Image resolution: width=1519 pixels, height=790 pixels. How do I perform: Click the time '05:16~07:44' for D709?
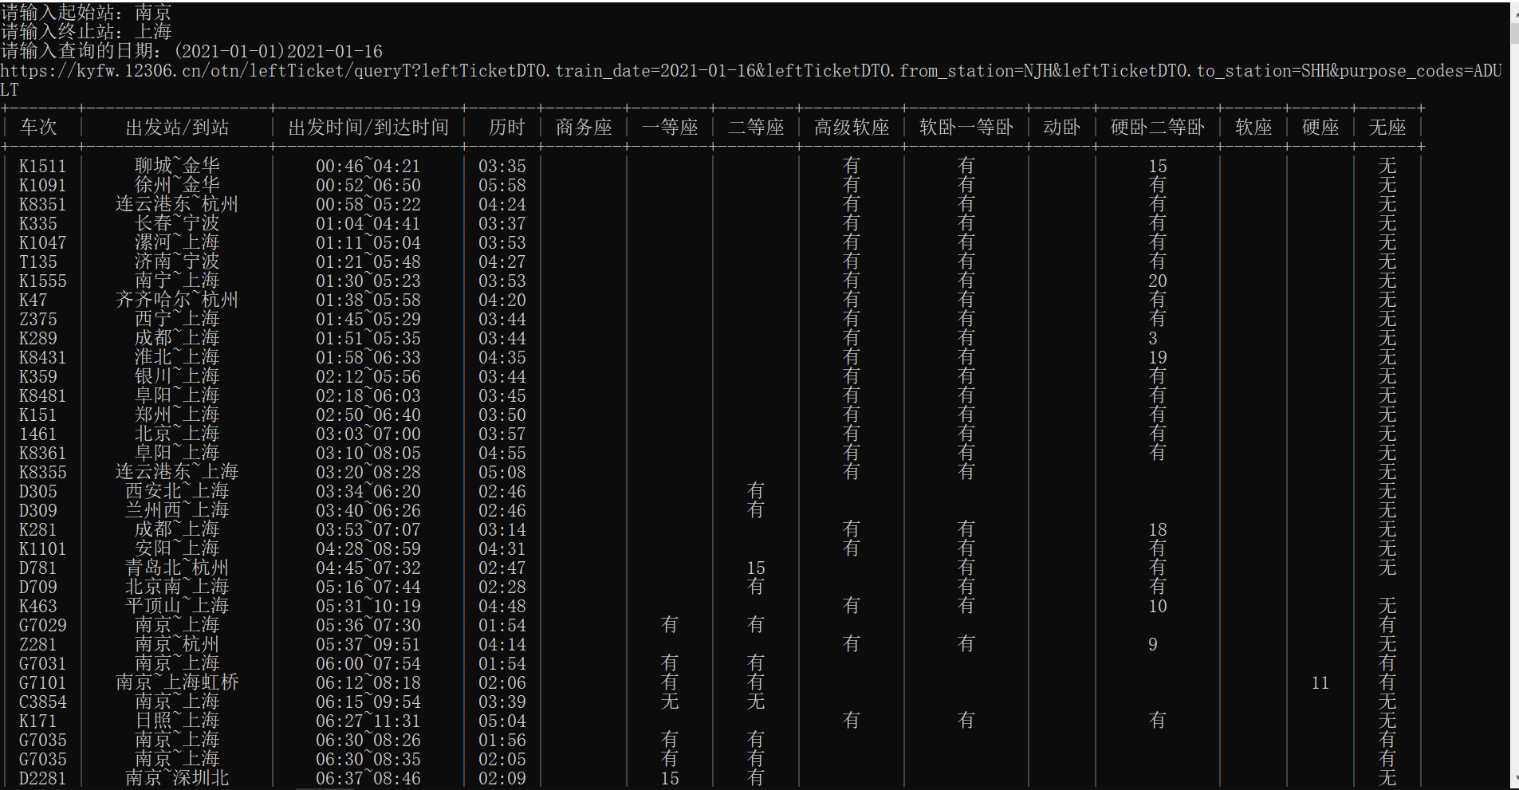coord(368,587)
